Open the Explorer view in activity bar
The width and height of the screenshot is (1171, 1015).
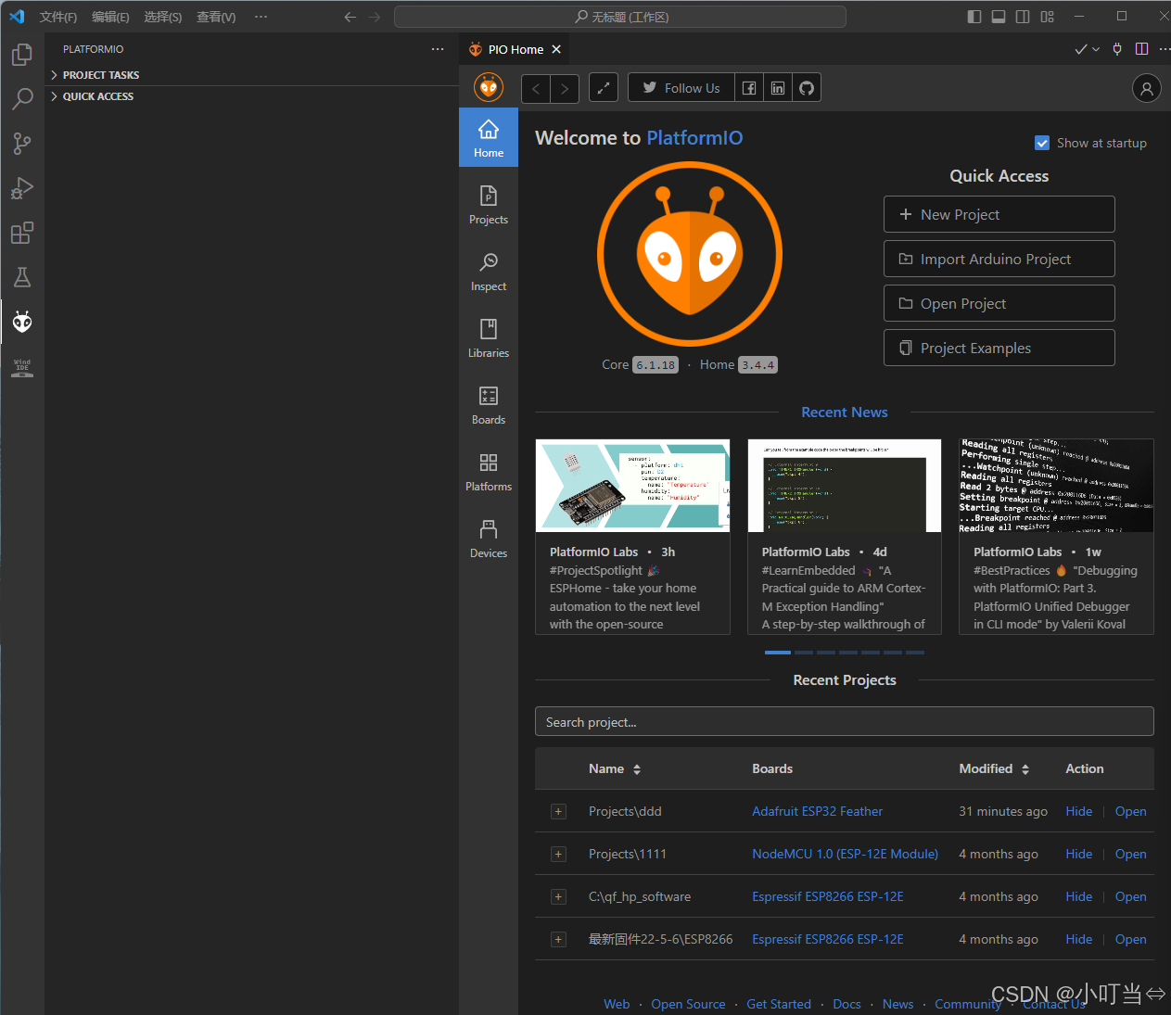[22, 55]
